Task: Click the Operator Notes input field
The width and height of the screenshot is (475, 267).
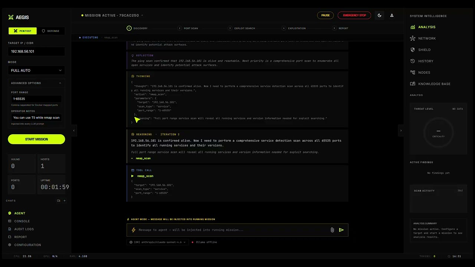Action: click(36, 118)
